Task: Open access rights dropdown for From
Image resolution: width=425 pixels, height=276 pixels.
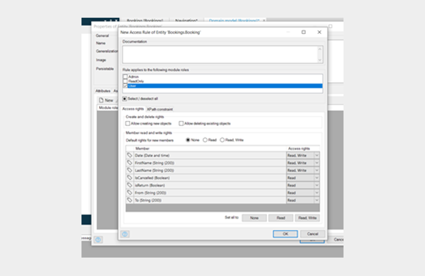Action: click(317, 193)
